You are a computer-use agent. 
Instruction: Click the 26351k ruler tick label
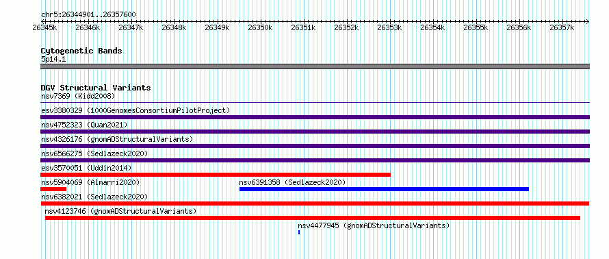(303, 27)
